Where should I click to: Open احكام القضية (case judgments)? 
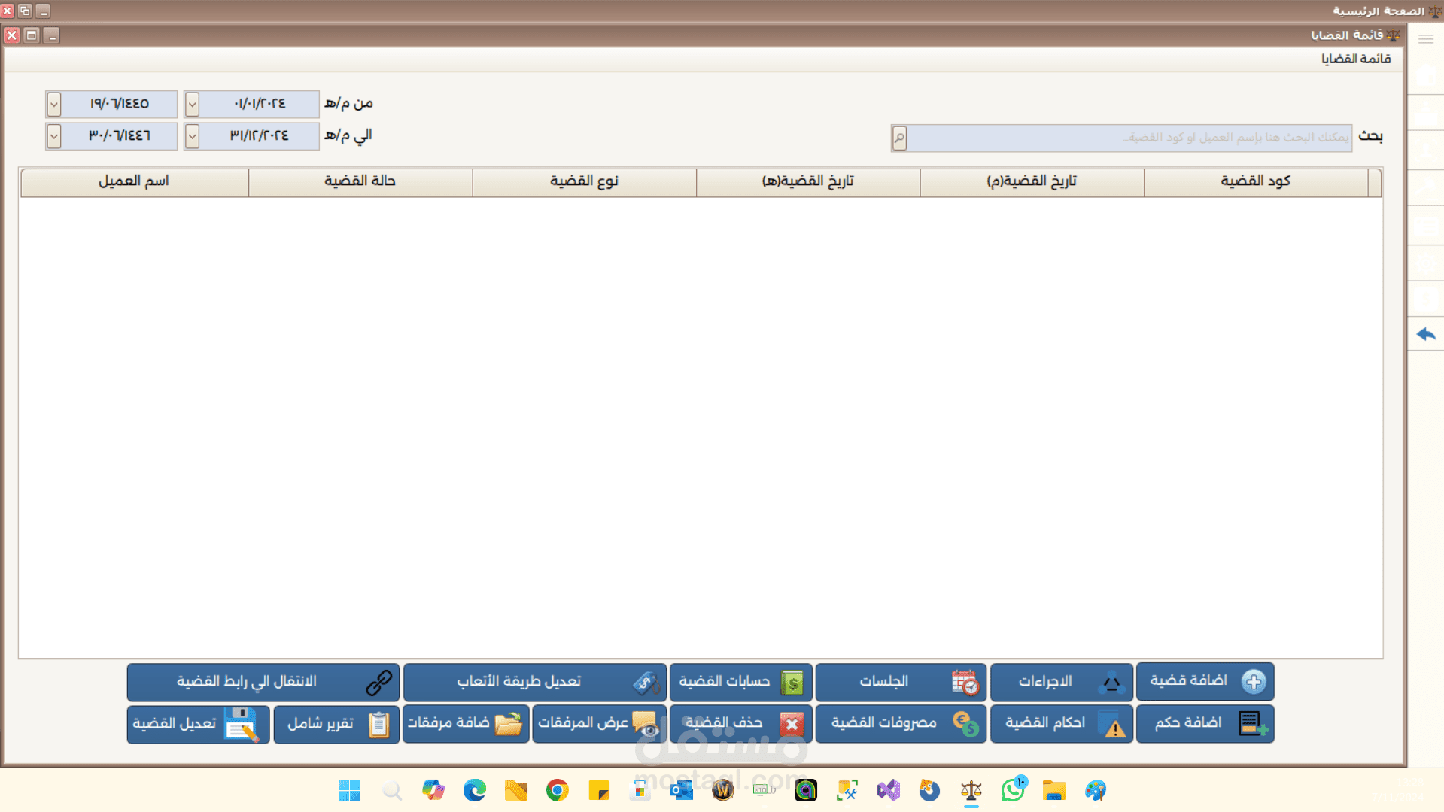[x=1061, y=724]
